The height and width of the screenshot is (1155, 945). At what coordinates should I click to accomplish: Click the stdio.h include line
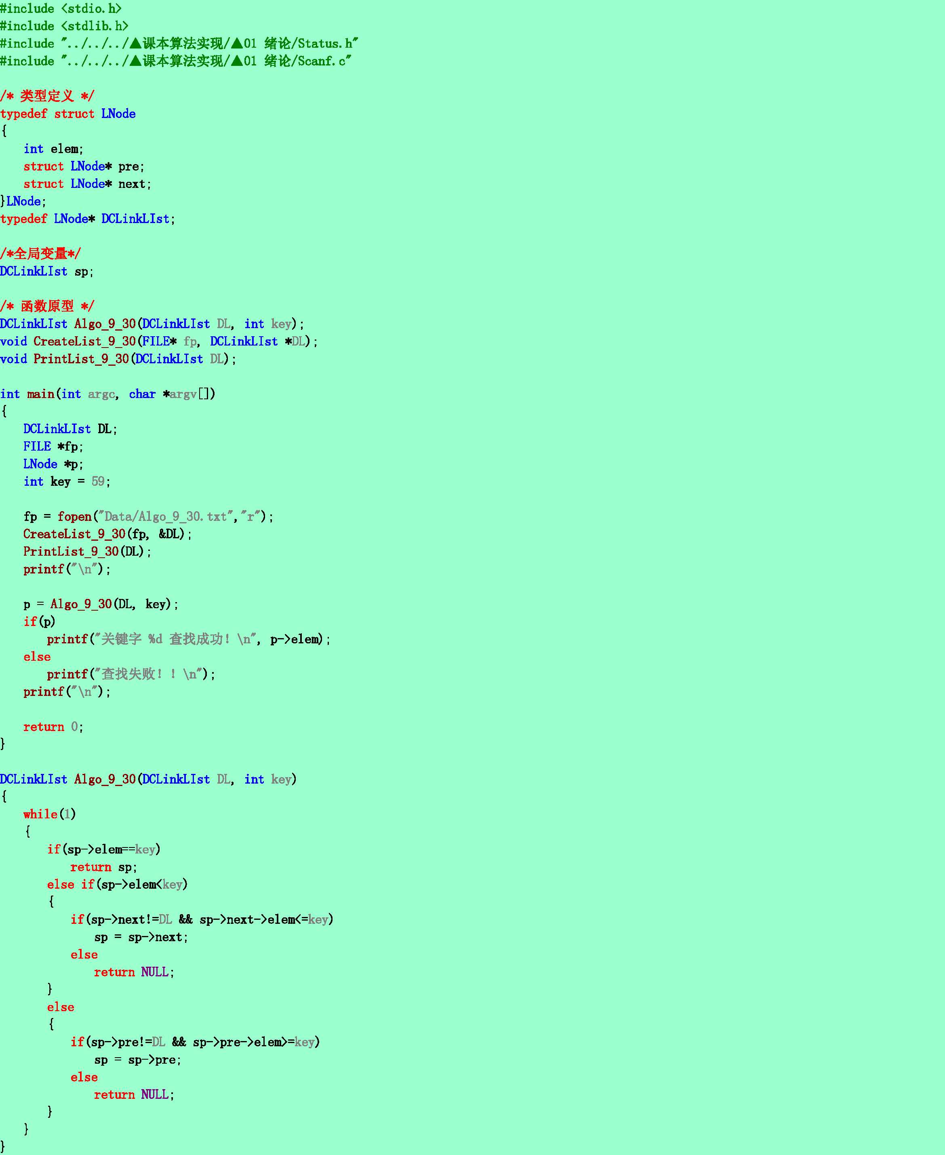point(61,9)
